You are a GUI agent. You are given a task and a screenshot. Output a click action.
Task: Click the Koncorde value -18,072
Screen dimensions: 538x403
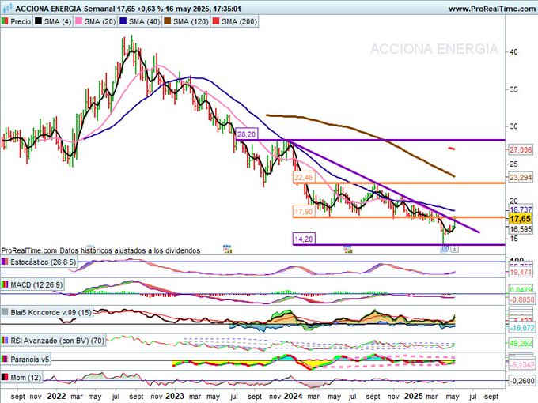click(521, 328)
